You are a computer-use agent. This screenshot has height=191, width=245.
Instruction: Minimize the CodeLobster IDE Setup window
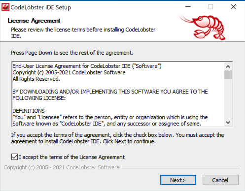pos(188,7)
